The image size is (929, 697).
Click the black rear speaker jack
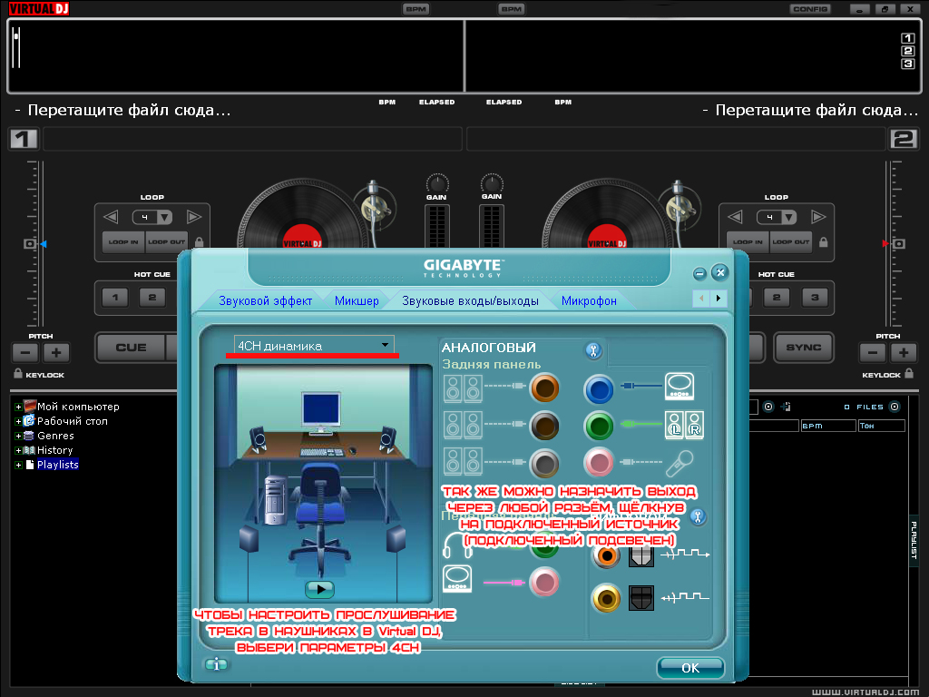[x=544, y=426]
